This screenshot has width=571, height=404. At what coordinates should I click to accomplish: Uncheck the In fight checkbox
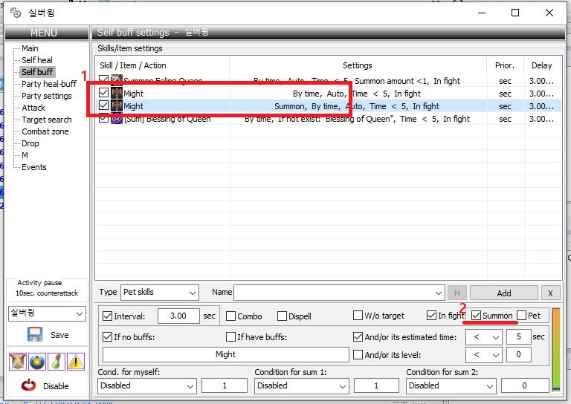click(x=431, y=316)
